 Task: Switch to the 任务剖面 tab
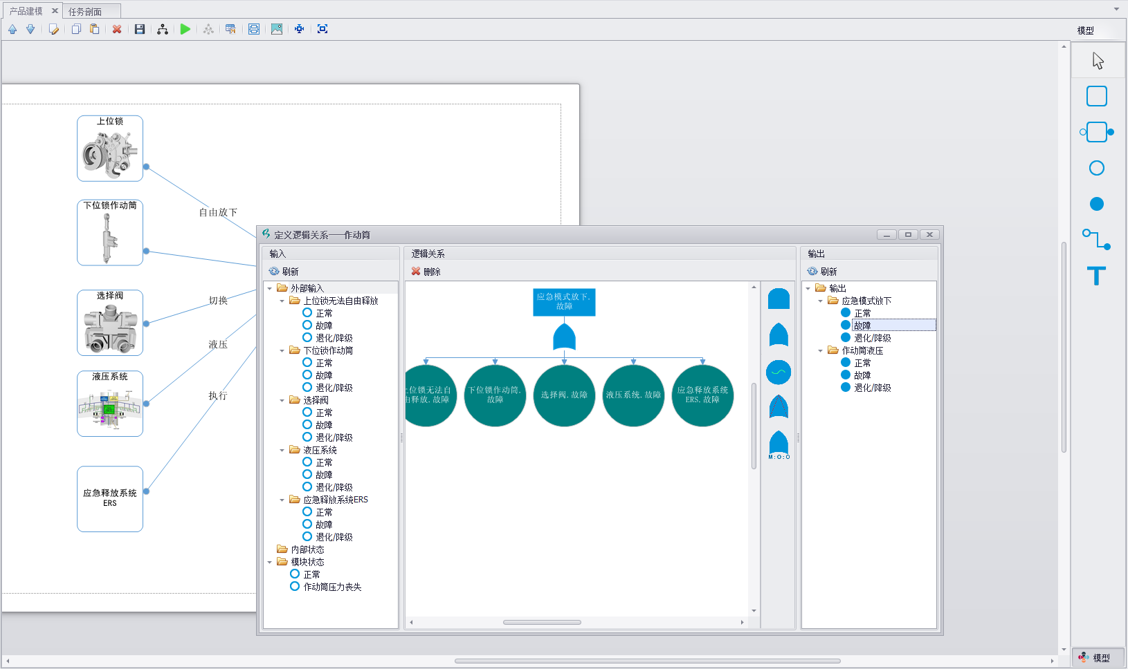85,12
